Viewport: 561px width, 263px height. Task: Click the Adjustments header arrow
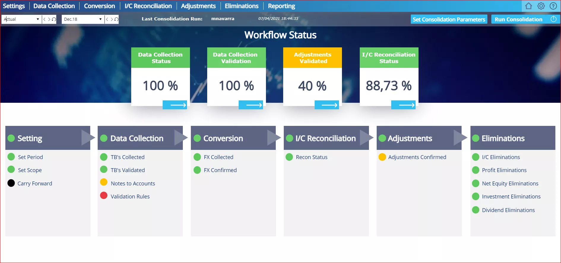tap(460, 137)
